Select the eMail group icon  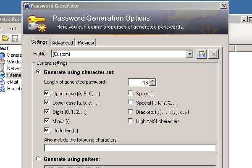coord(2,82)
